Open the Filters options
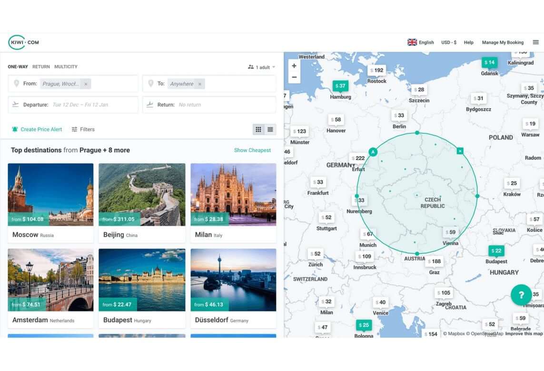 coord(83,130)
